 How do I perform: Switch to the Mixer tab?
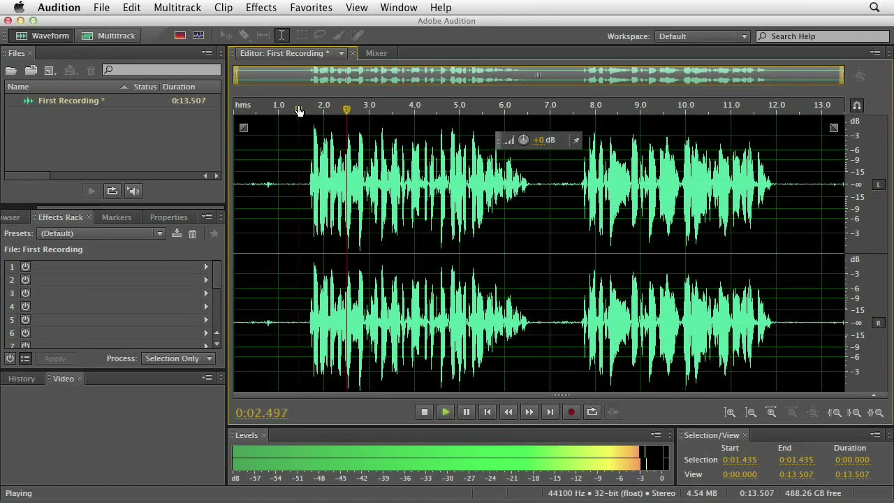(376, 53)
